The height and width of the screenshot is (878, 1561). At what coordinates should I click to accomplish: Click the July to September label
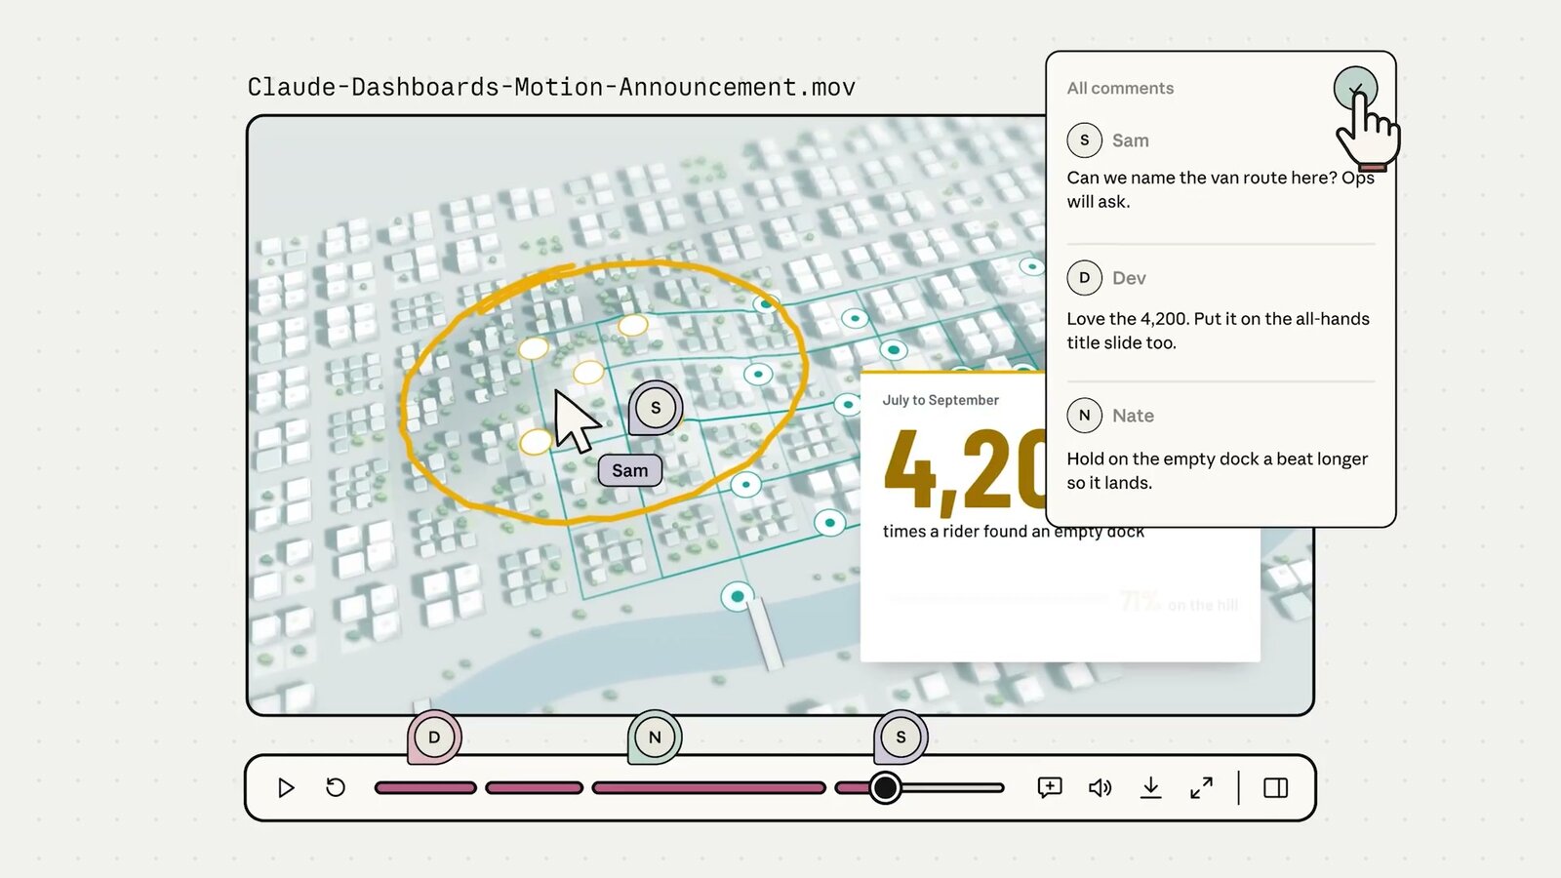click(941, 400)
